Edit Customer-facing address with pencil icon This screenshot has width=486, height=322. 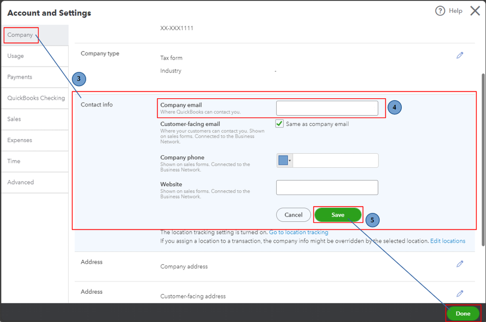(x=460, y=293)
